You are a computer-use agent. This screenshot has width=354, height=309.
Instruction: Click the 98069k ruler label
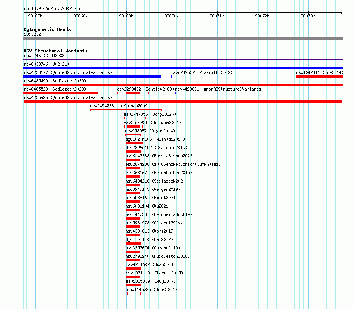click(126, 16)
